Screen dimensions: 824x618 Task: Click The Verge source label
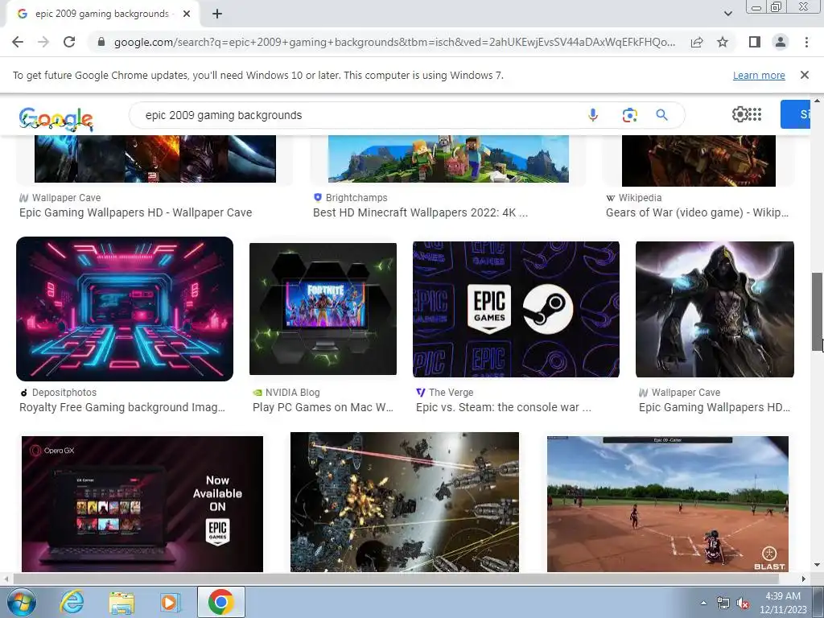pyautogui.click(x=451, y=393)
